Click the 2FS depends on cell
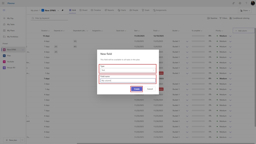This screenshot has height=144, width=256. pyautogui.click(x=56, y=47)
